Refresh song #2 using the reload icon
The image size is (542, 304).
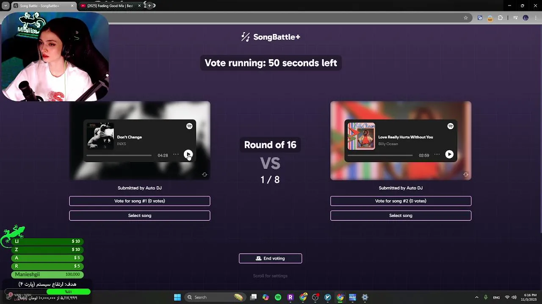(466, 174)
